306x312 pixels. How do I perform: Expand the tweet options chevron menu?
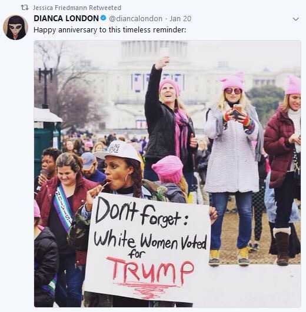pyautogui.click(x=295, y=19)
